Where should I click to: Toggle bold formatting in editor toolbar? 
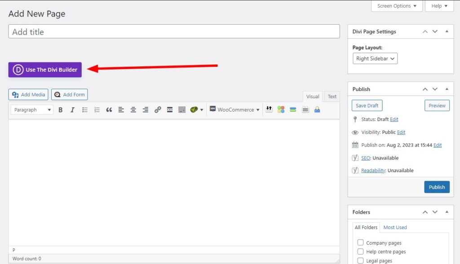60,110
